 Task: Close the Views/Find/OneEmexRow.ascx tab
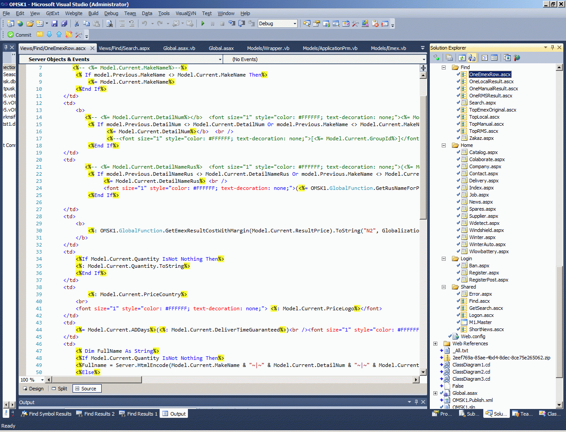[92, 48]
